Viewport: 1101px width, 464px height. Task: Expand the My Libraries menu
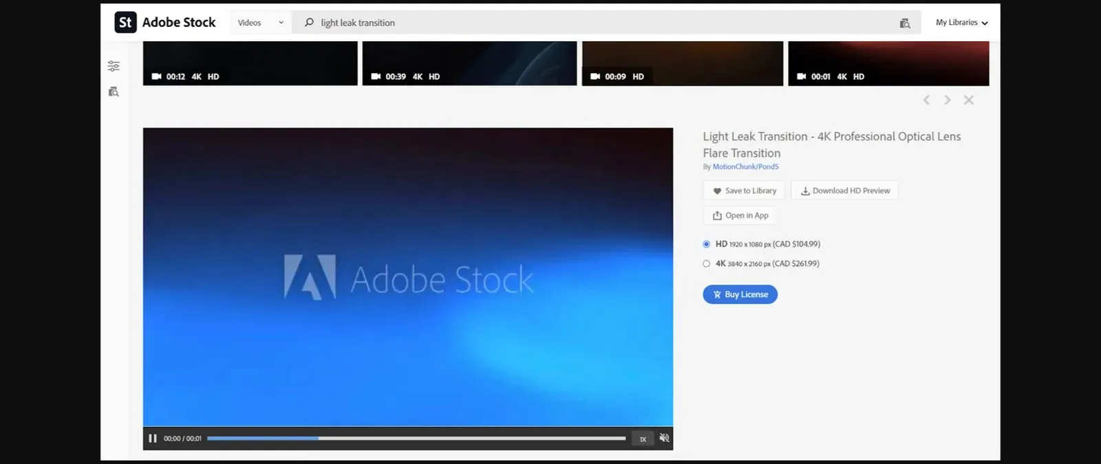click(x=961, y=23)
